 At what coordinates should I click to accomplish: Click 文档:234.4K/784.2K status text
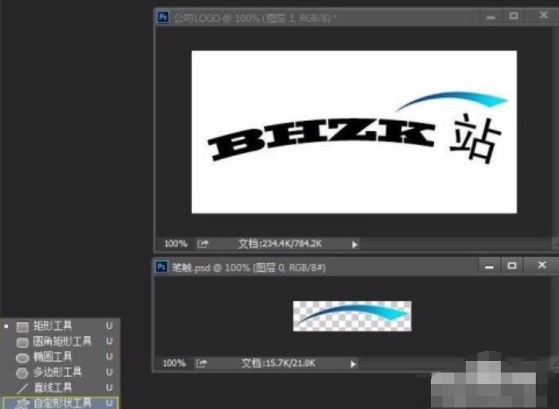279,244
